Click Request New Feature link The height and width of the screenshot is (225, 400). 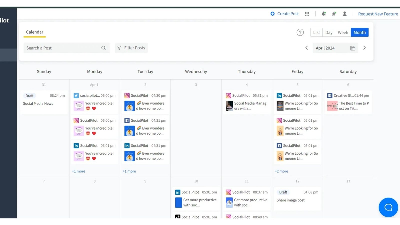click(x=378, y=14)
